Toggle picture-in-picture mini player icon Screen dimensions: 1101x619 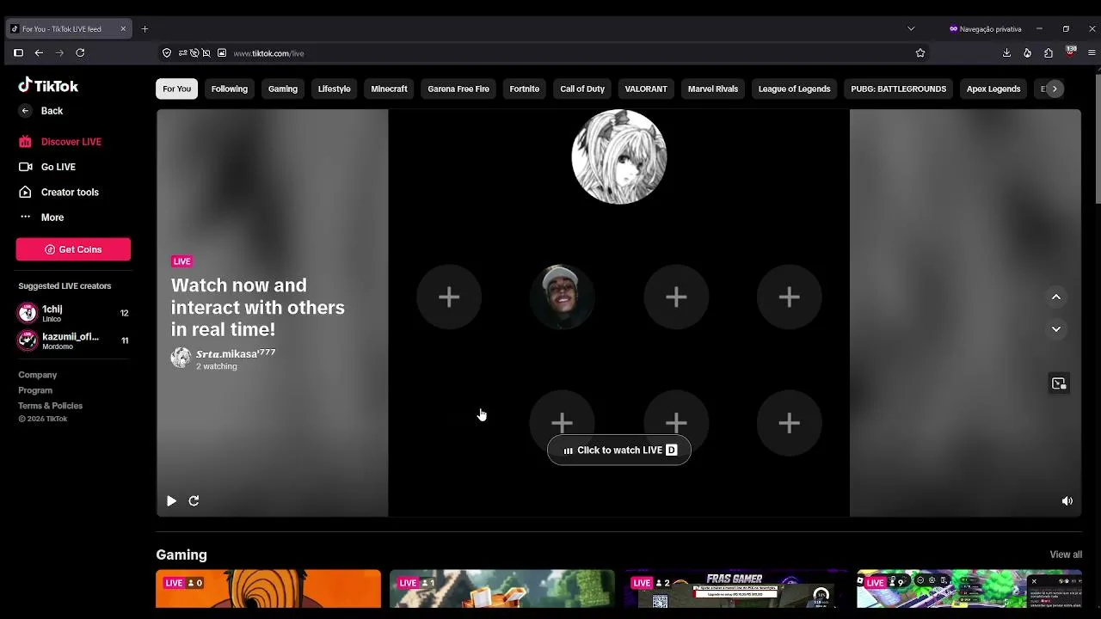point(1059,383)
